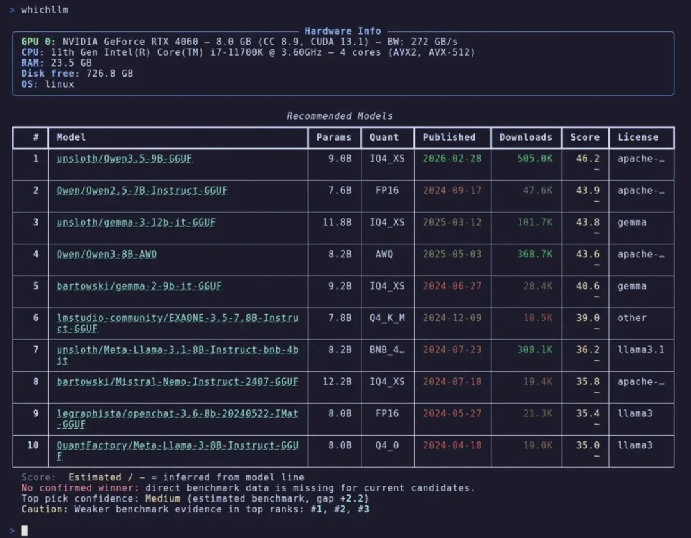Viewport: 691px width, 538px height.
Task: Click the Score column header
Action: [x=585, y=137]
